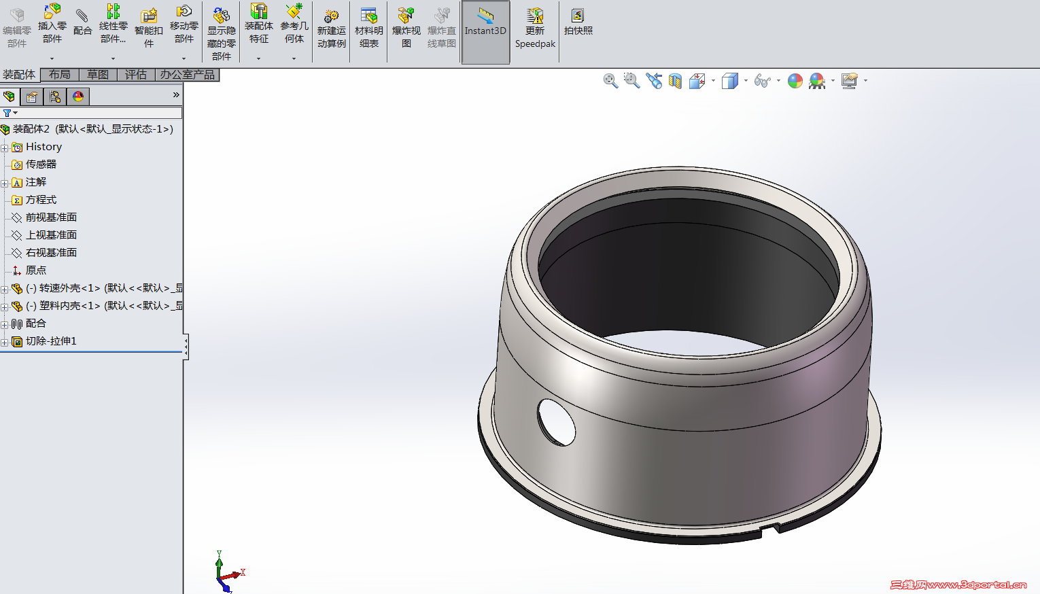This screenshot has height=594, width=1040.
Task: Click the Section View icon in view toolbar
Action: 675,82
